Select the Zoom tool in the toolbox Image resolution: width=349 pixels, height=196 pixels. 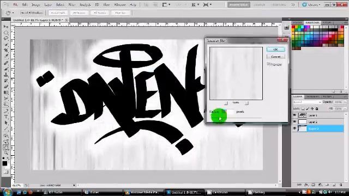(x=6, y=152)
